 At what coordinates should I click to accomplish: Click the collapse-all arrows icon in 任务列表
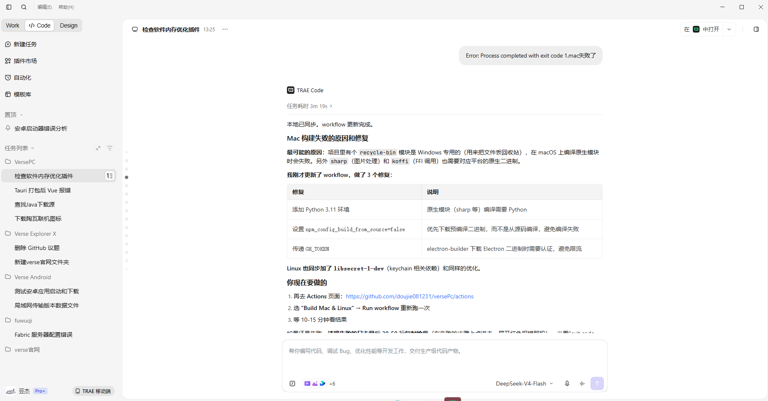[x=98, y=148]
